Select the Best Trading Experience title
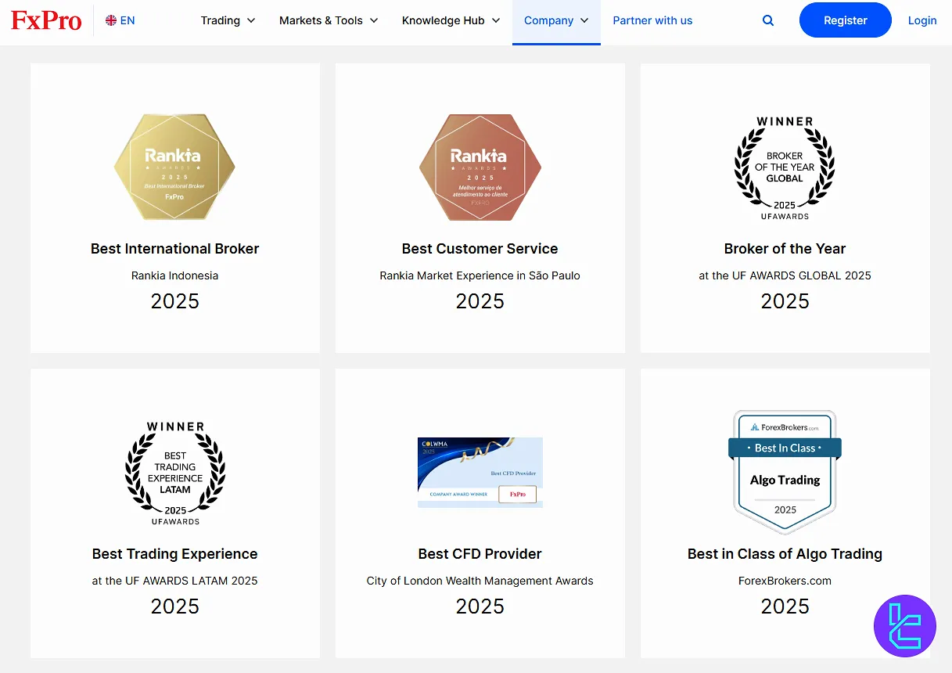The width and height of the screenshot is (952, 673). [x=175, y=554]
